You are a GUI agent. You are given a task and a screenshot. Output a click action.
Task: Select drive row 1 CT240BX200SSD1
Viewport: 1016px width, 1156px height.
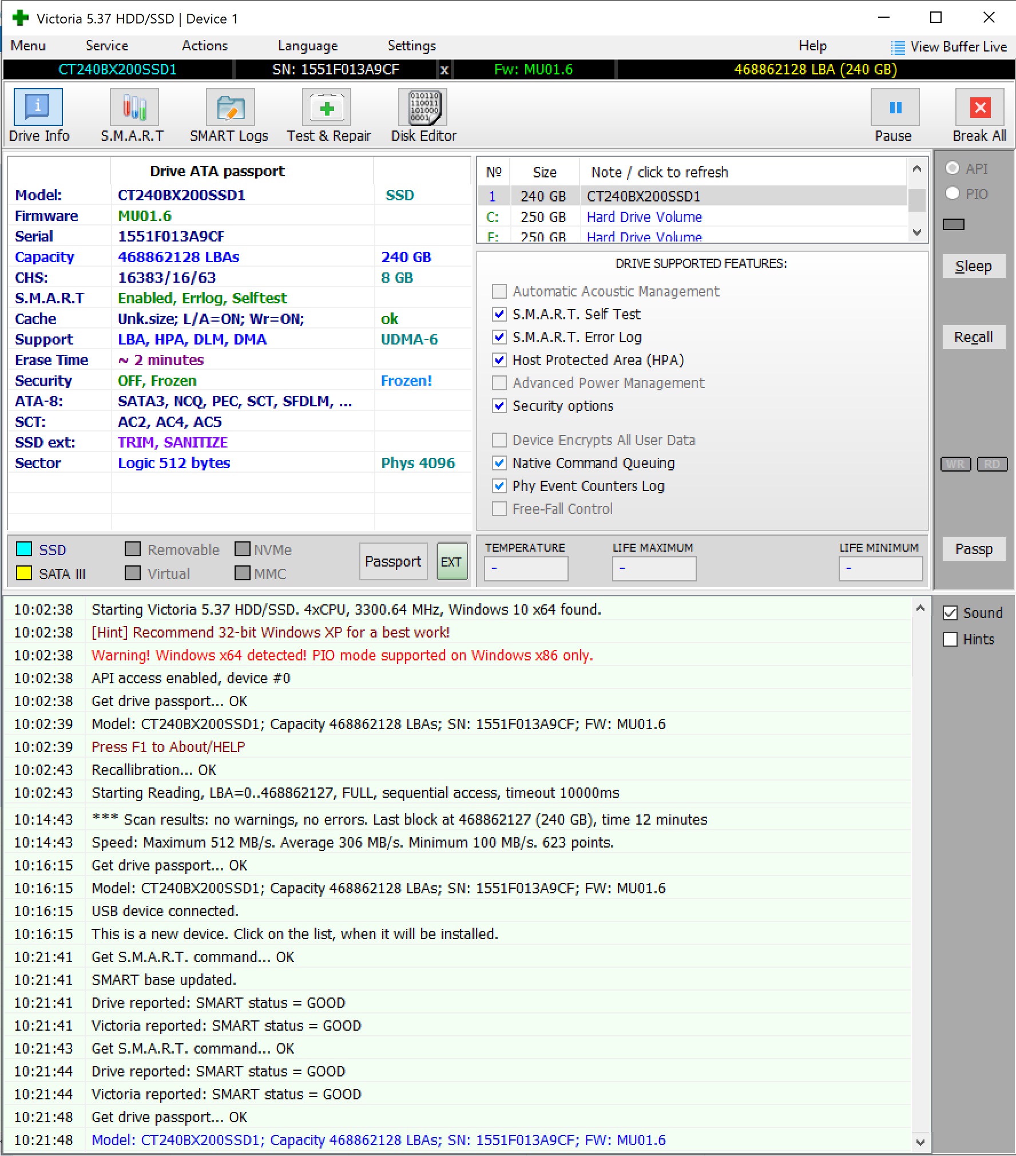pyautogui.click(x=692, y=196)
